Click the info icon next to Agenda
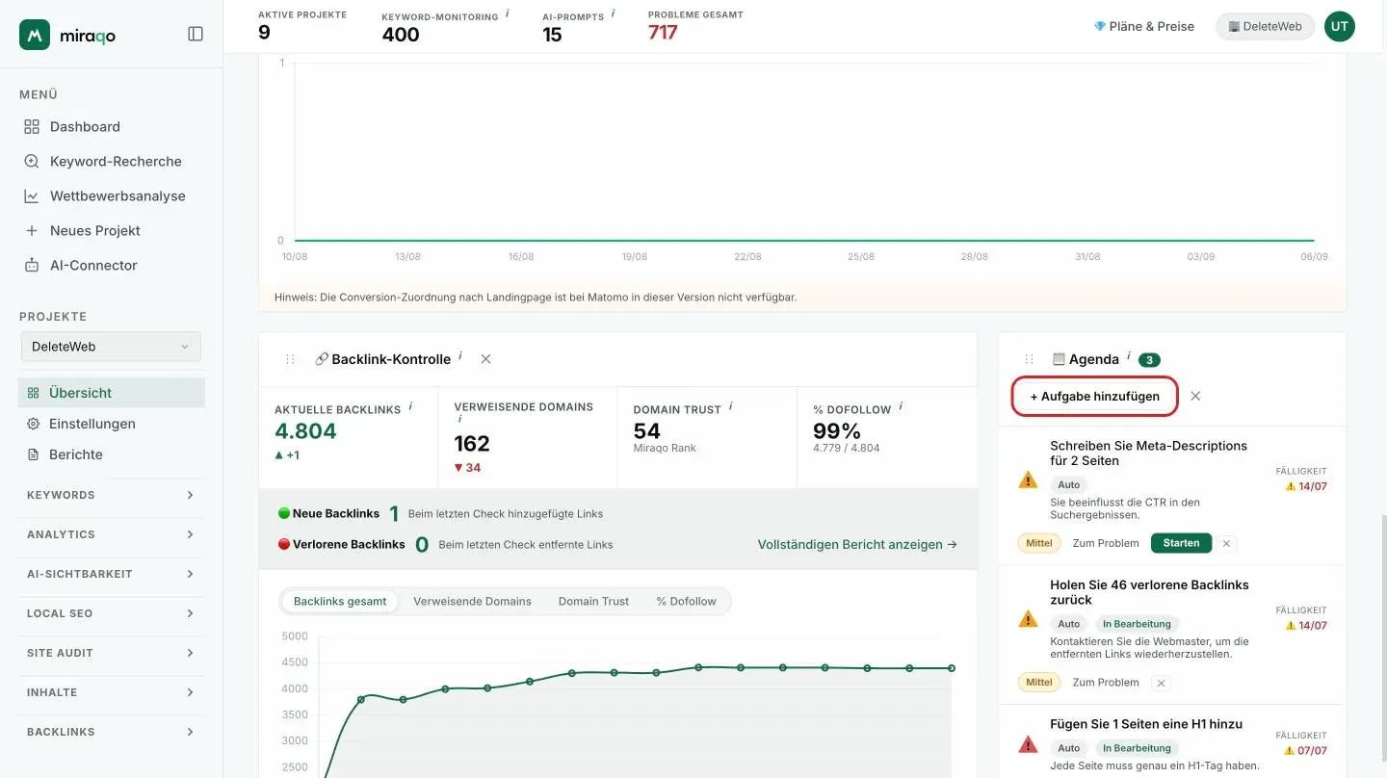The image size is (1387, 778). click(x=1128, y=356)
